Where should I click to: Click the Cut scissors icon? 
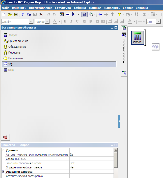23,14
